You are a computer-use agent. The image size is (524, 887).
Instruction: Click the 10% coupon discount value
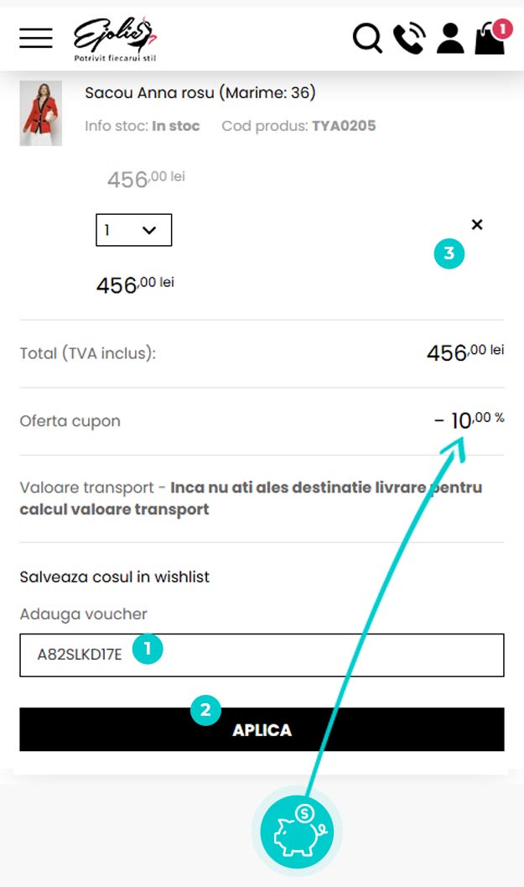pos(470,419)
